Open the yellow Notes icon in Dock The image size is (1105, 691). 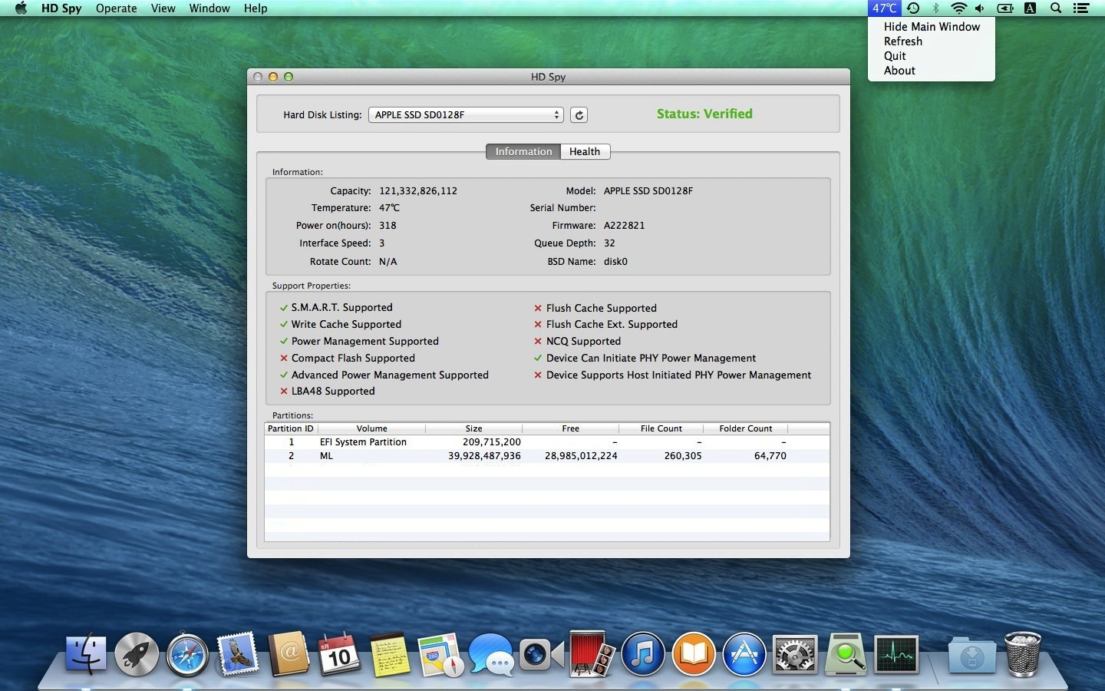(389, 656)
